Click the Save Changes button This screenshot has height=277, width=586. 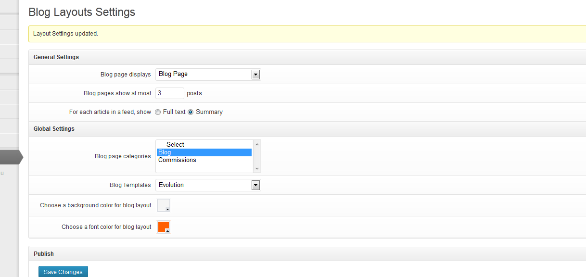pyautogui.click(x=64, y=272)
